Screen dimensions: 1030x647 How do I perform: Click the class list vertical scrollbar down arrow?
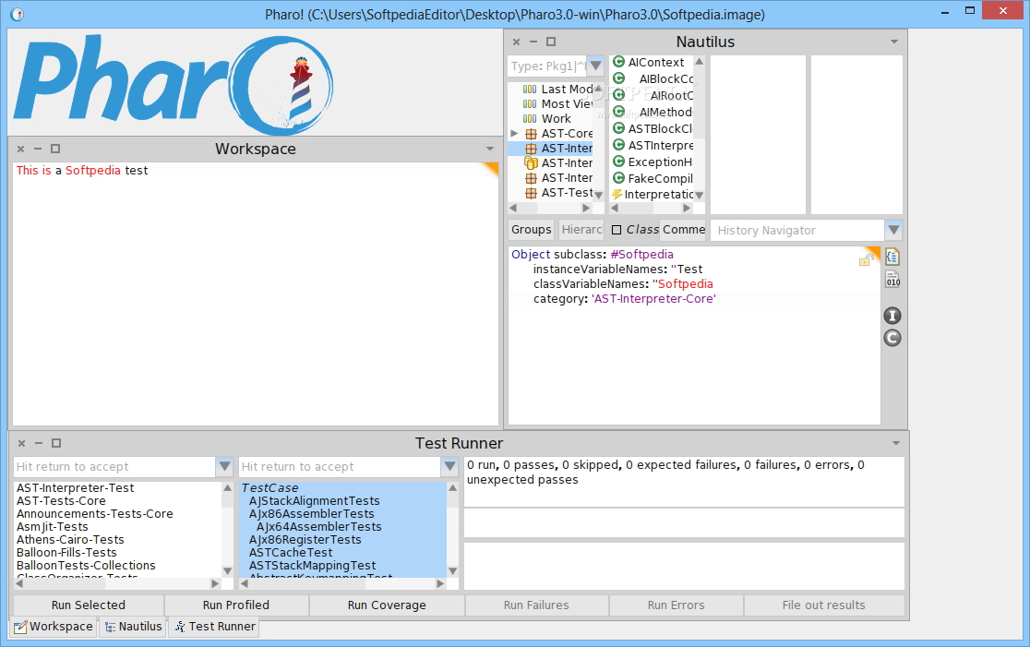(x=452, y=570)
